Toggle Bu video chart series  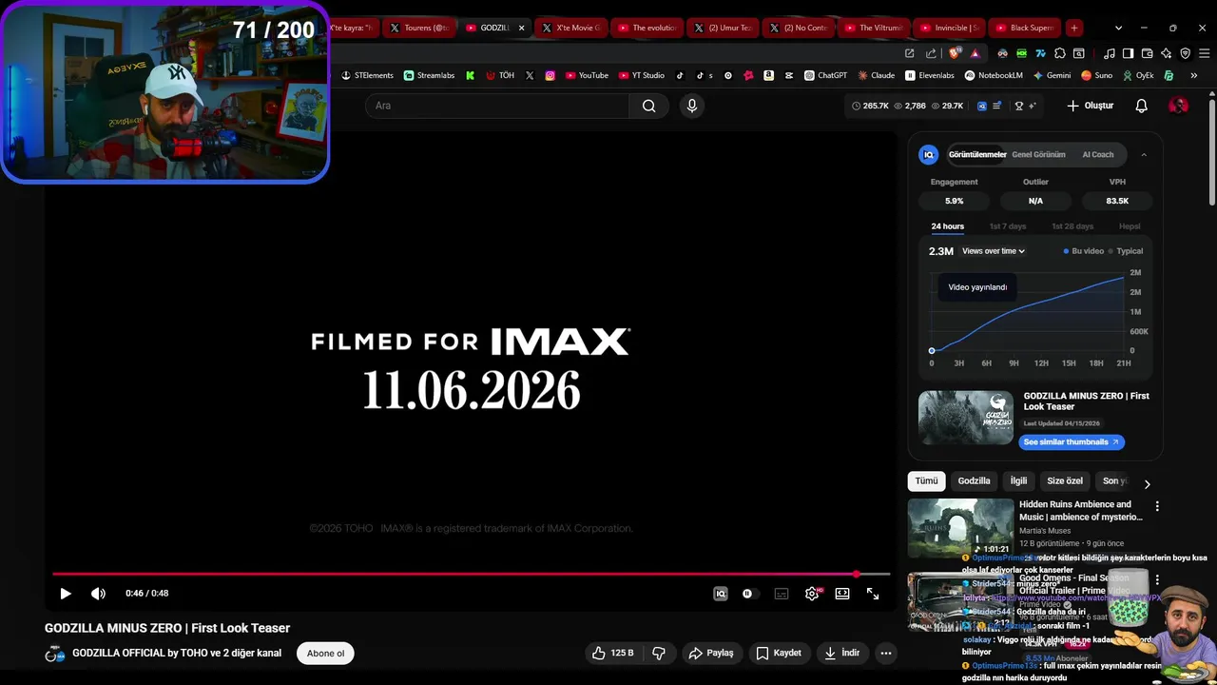(1084, 251)
